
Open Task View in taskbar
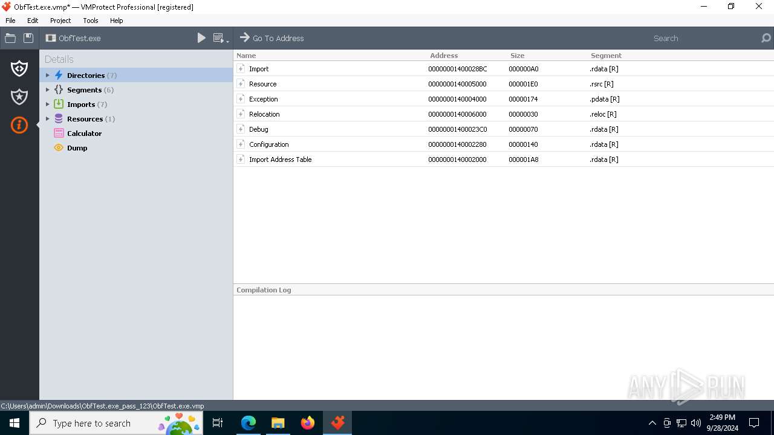pyautogui.click(x=218, y=423)
